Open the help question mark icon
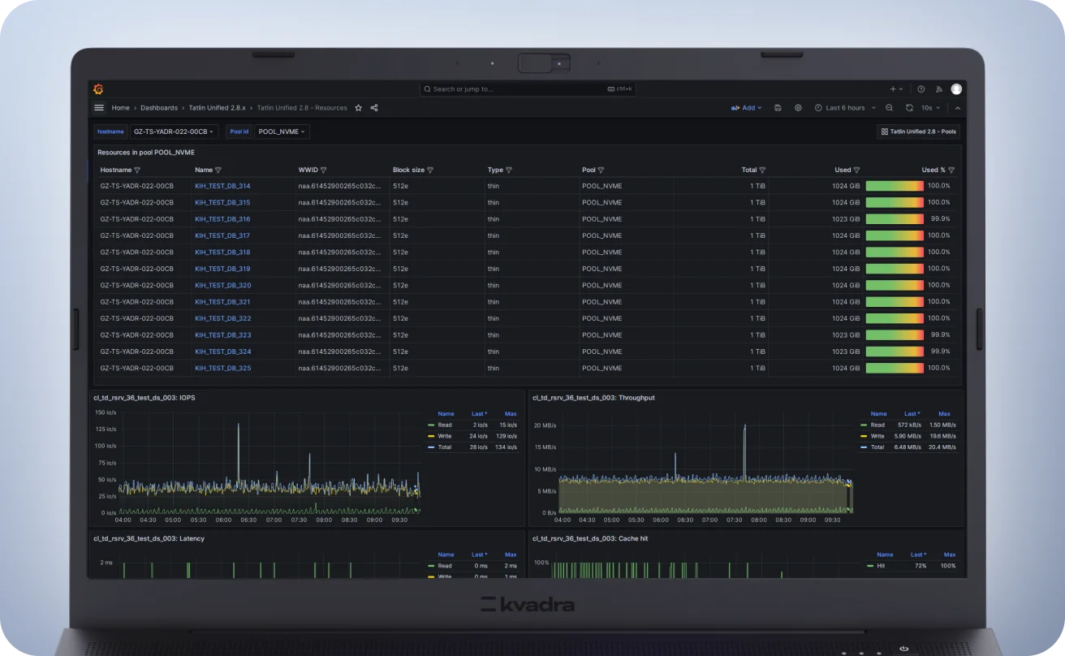This screenshot has width=1065, height=656. tap(921, 89)
